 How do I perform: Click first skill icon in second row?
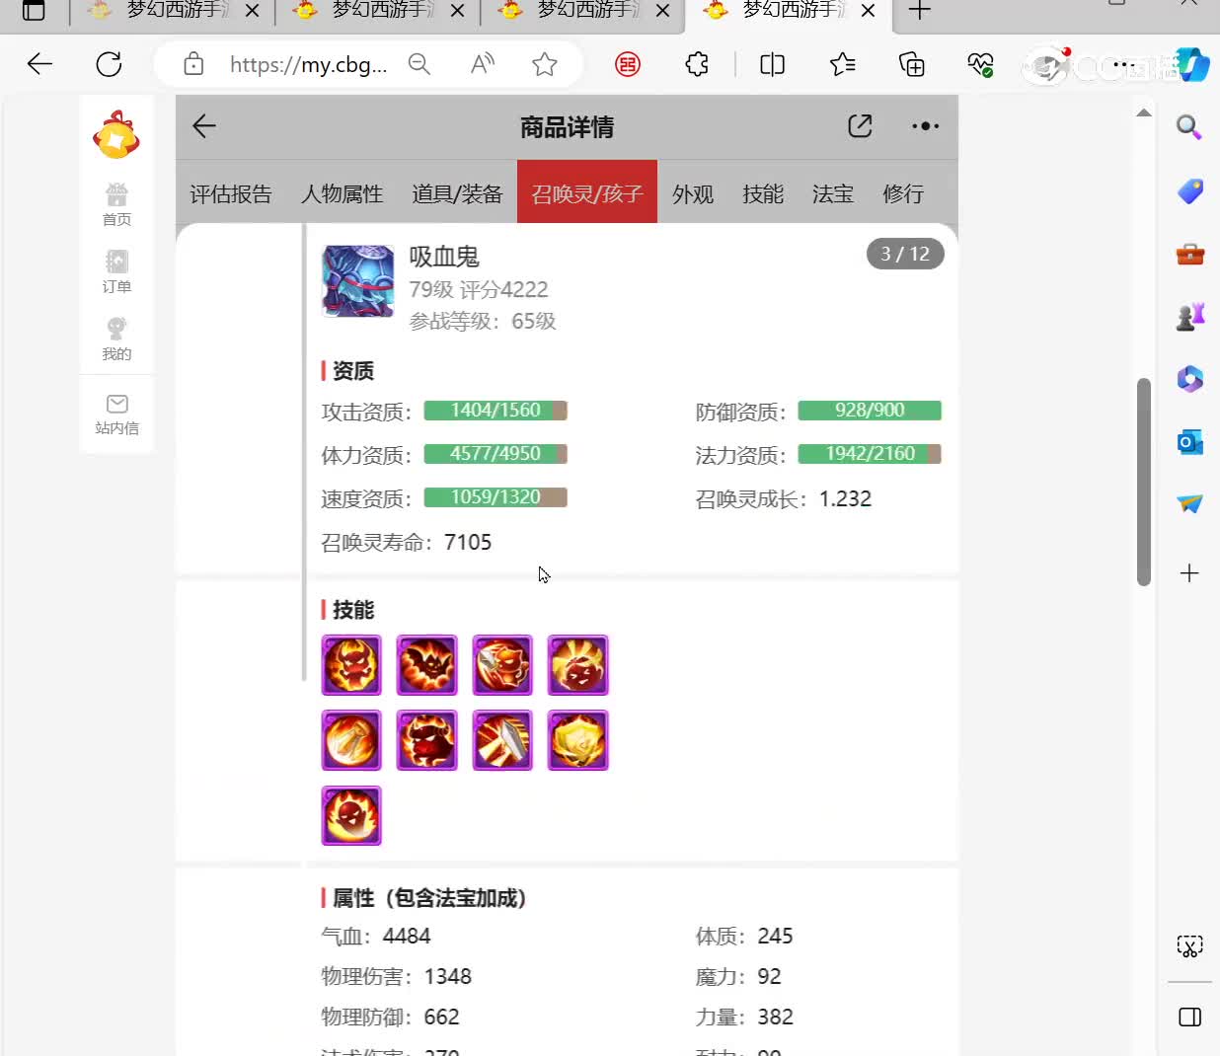point(351,740)
